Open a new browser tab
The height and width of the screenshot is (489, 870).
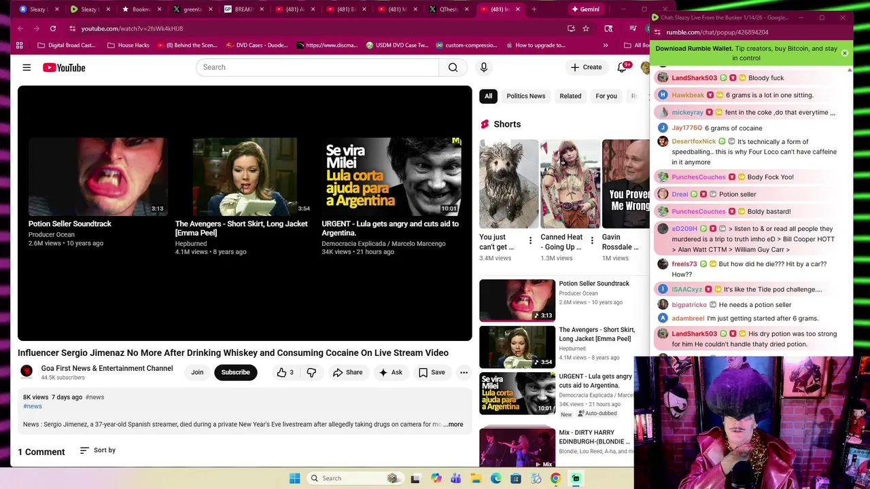pyautogui.click(x=534, y=10)
